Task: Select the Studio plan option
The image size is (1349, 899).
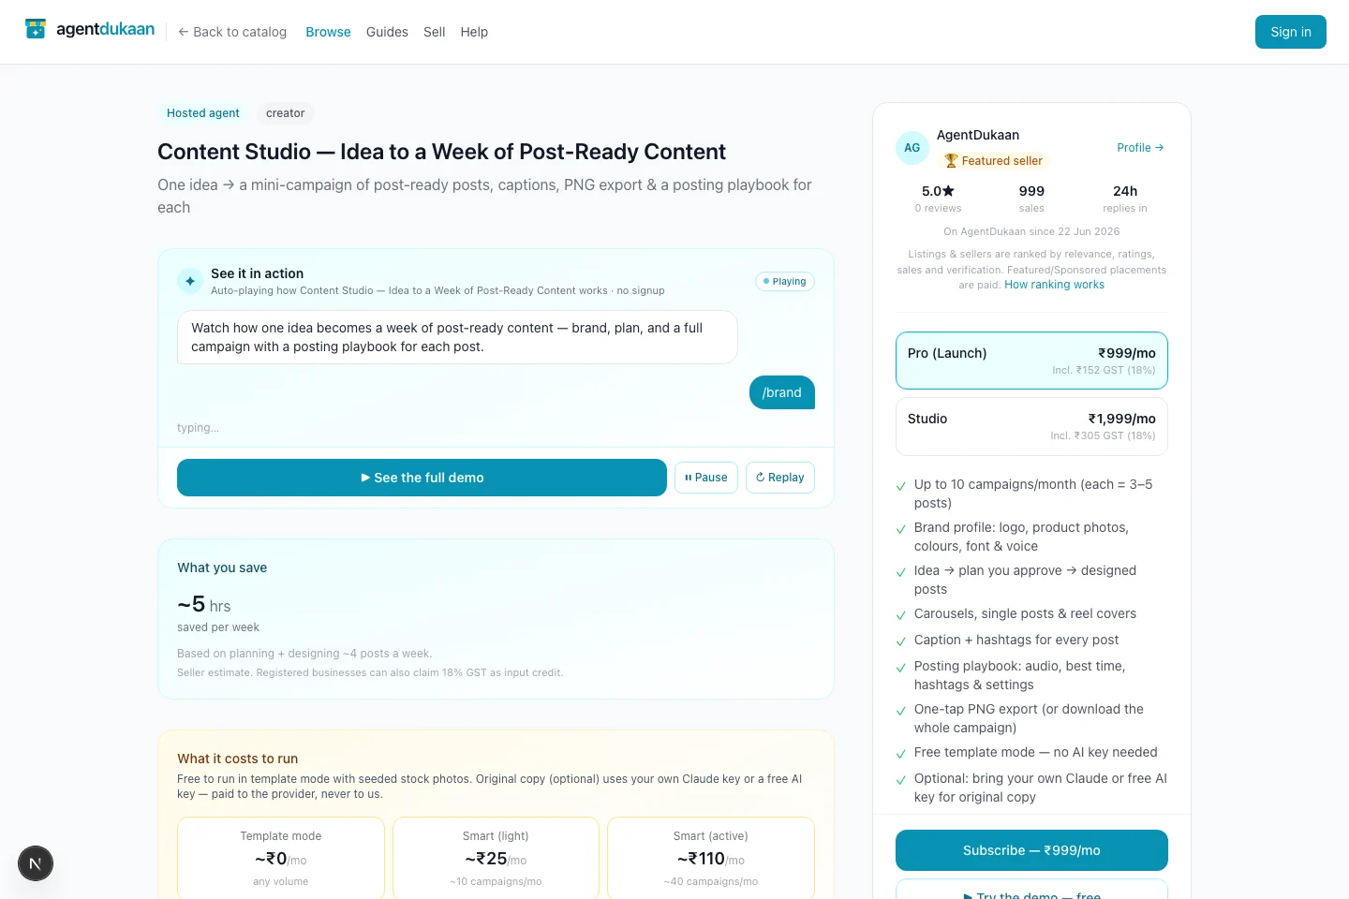Action: pyautogui.click(x=1031, y=426)
